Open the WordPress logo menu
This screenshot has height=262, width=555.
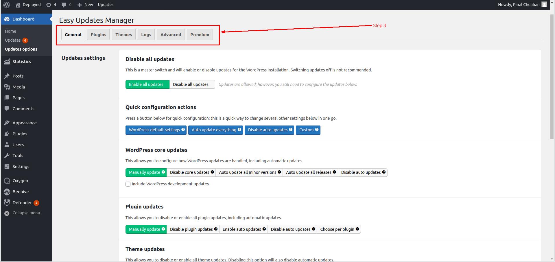[x=7, y=5]
